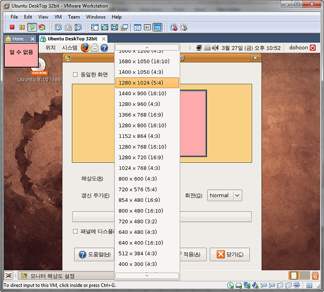
Task: Click the resolution list scroll-up arrow
Action: tap(147, 47)
